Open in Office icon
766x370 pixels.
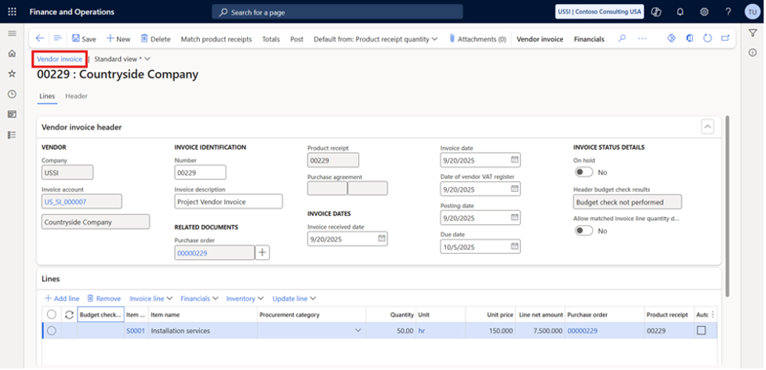click(689, 38)
